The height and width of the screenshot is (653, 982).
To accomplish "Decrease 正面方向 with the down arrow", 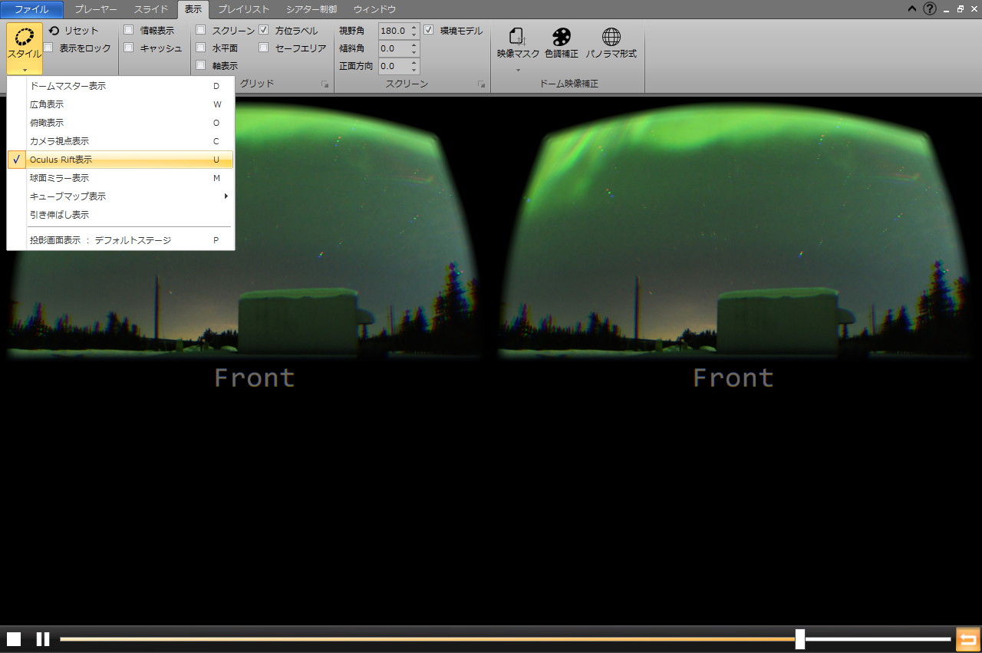I will [414, 70].
